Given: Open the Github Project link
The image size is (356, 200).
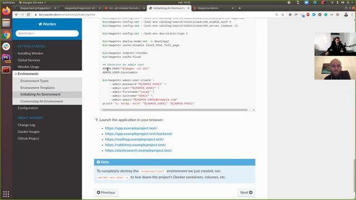Looking at the screenshot, I should 28,138.
